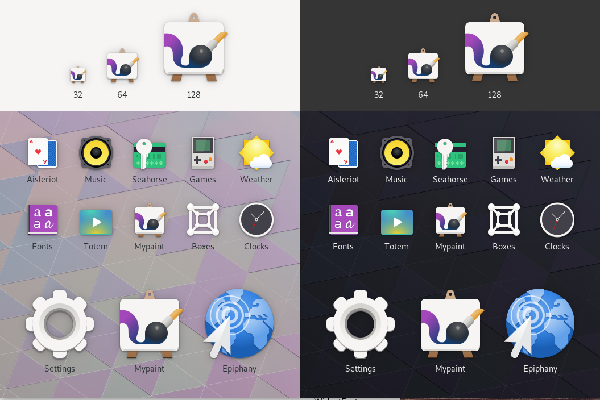Select the 32-pixel Mypaint icon on dark background
600x400 pixels.
(x=378, y=73)
